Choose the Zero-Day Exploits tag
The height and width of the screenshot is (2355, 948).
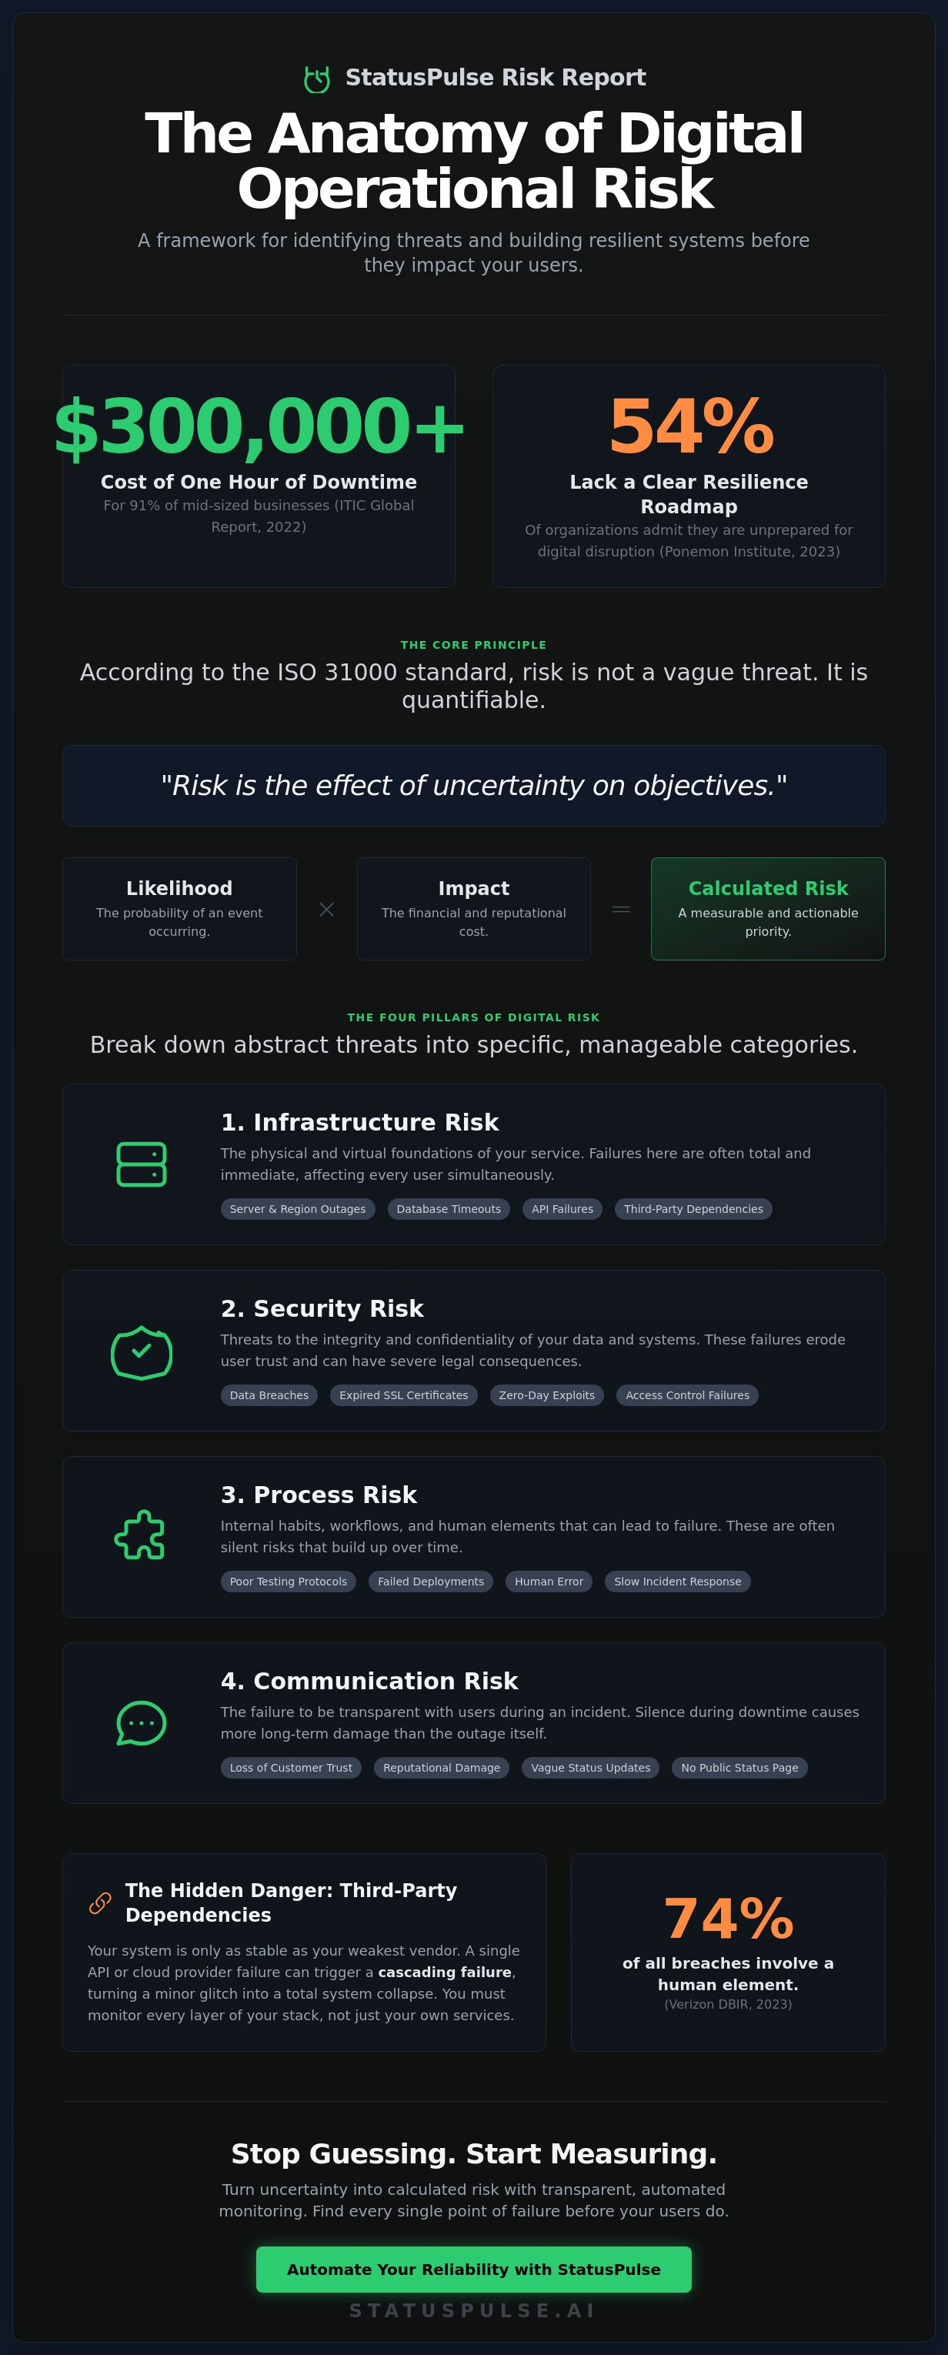click(x=546, y=1395)
